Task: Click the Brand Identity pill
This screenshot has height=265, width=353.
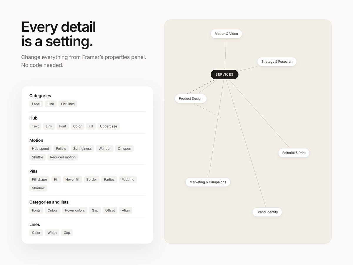Action: coord(267,212)
